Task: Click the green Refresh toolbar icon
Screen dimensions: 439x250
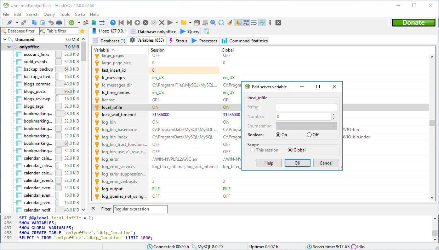Action: click(x=72, y=23)
